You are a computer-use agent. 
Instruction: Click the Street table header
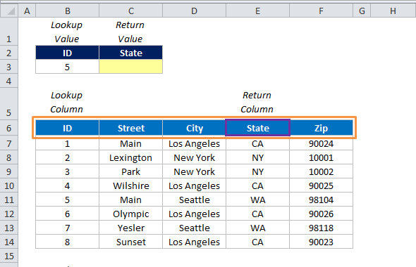tap(131, 128)
